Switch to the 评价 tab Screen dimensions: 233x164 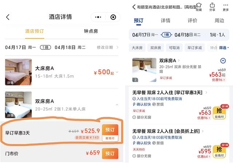point(193,20)
